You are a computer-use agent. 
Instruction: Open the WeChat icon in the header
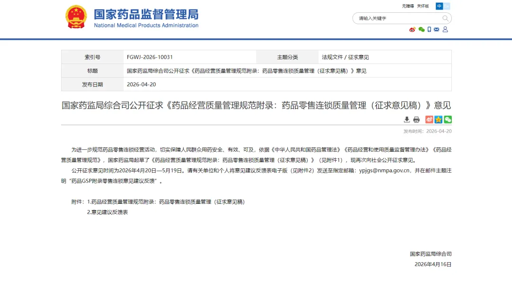[x=421, y=29]
